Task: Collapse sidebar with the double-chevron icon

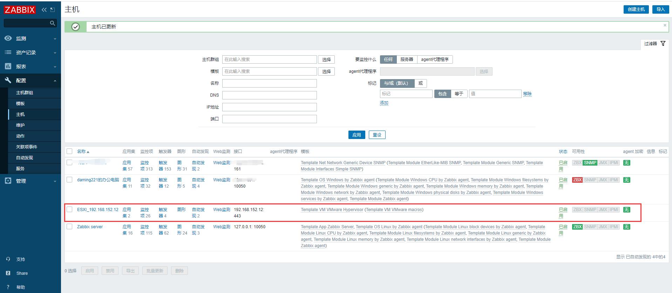Action: pos(44,10)
